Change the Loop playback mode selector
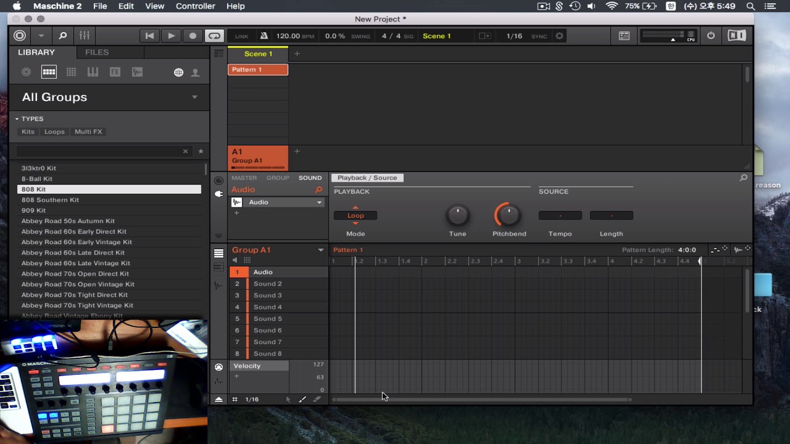The width and height of the screenshot is (790, 444). [x=355, y=215]
